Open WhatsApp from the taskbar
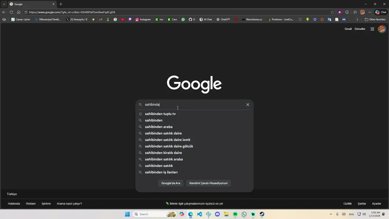The height and width of the screenshot is (219, 389). click(x=244, y=214)
